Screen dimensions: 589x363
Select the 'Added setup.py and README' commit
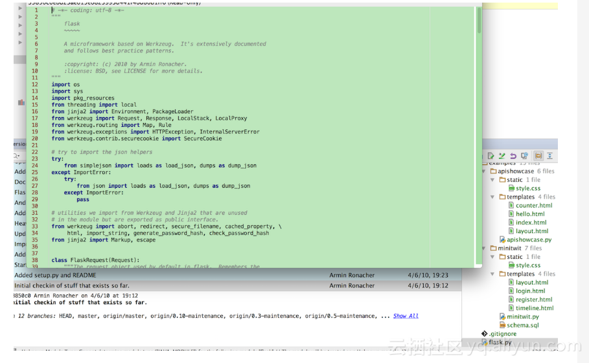click(x=237, y=275)
